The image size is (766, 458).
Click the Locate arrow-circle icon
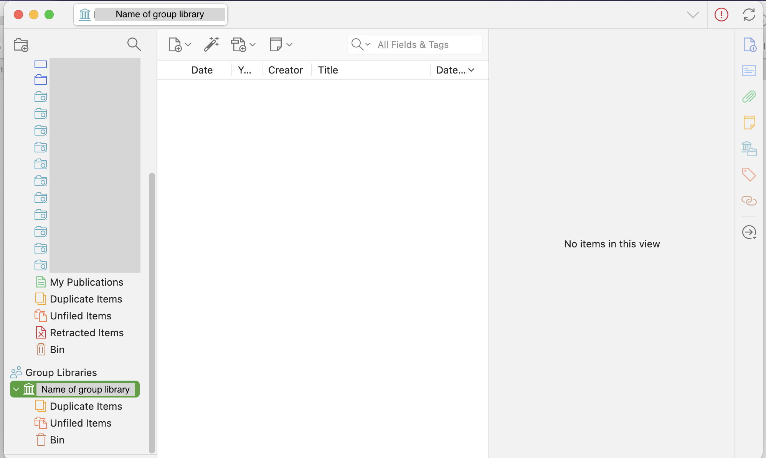pos(749,232)
